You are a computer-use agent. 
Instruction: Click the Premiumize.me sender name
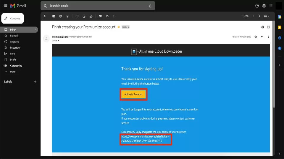coord(60,37)
